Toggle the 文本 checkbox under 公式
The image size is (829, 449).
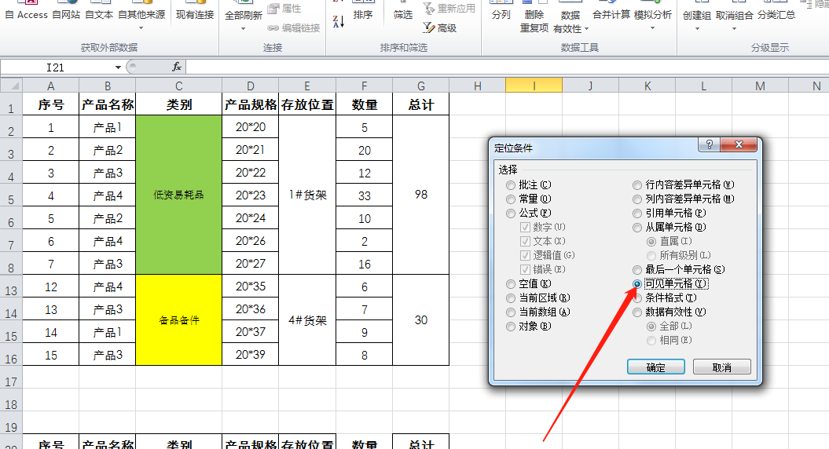click(x=525, y=242)
